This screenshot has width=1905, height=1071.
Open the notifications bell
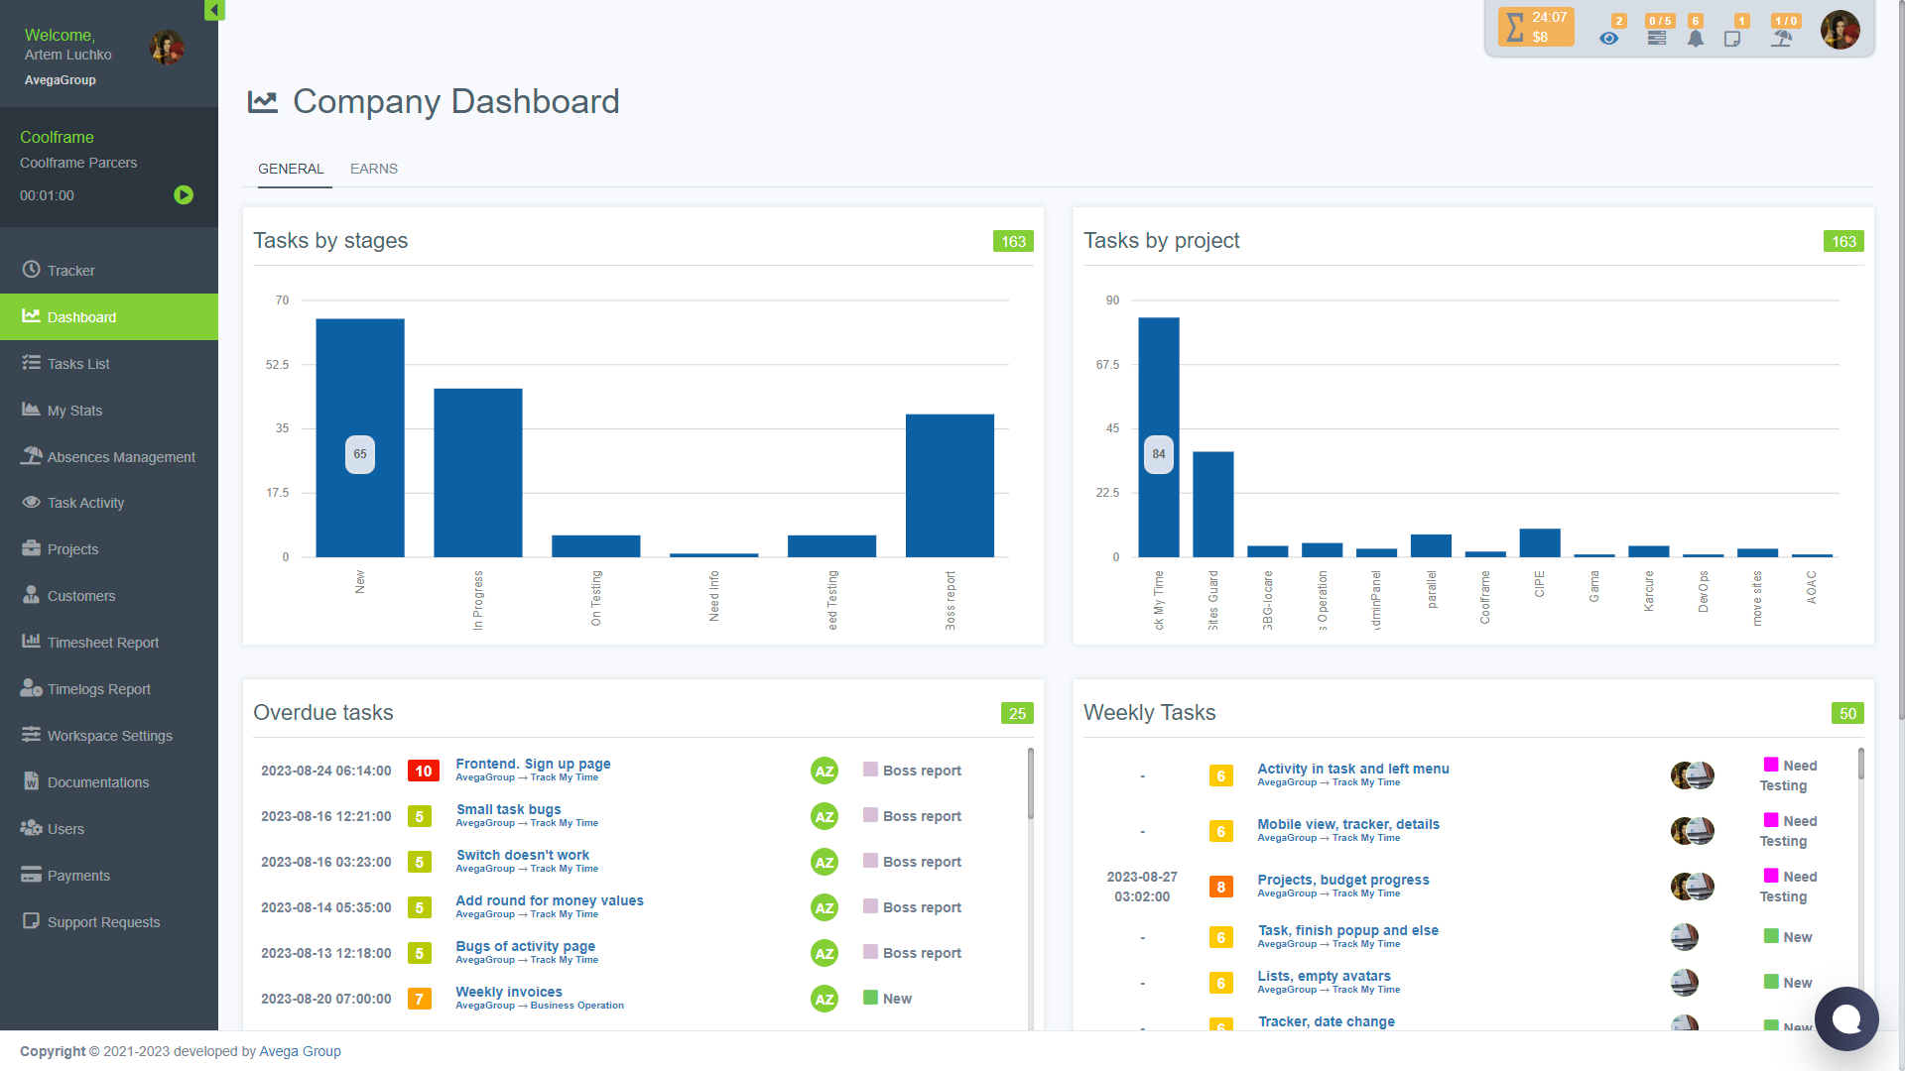1696,39
